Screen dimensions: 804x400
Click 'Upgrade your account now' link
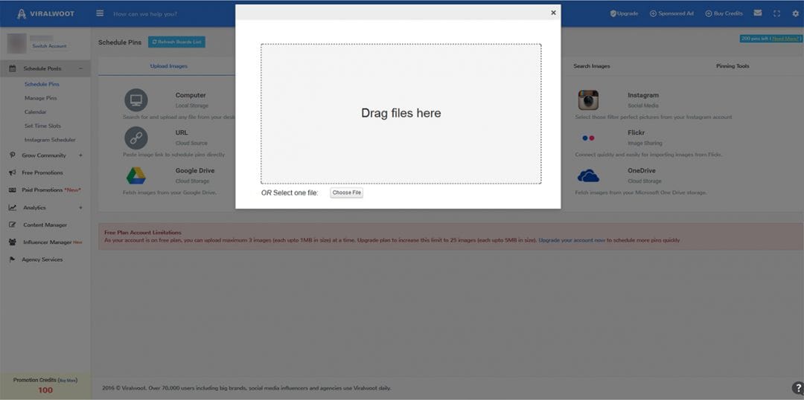click(572, 240)
